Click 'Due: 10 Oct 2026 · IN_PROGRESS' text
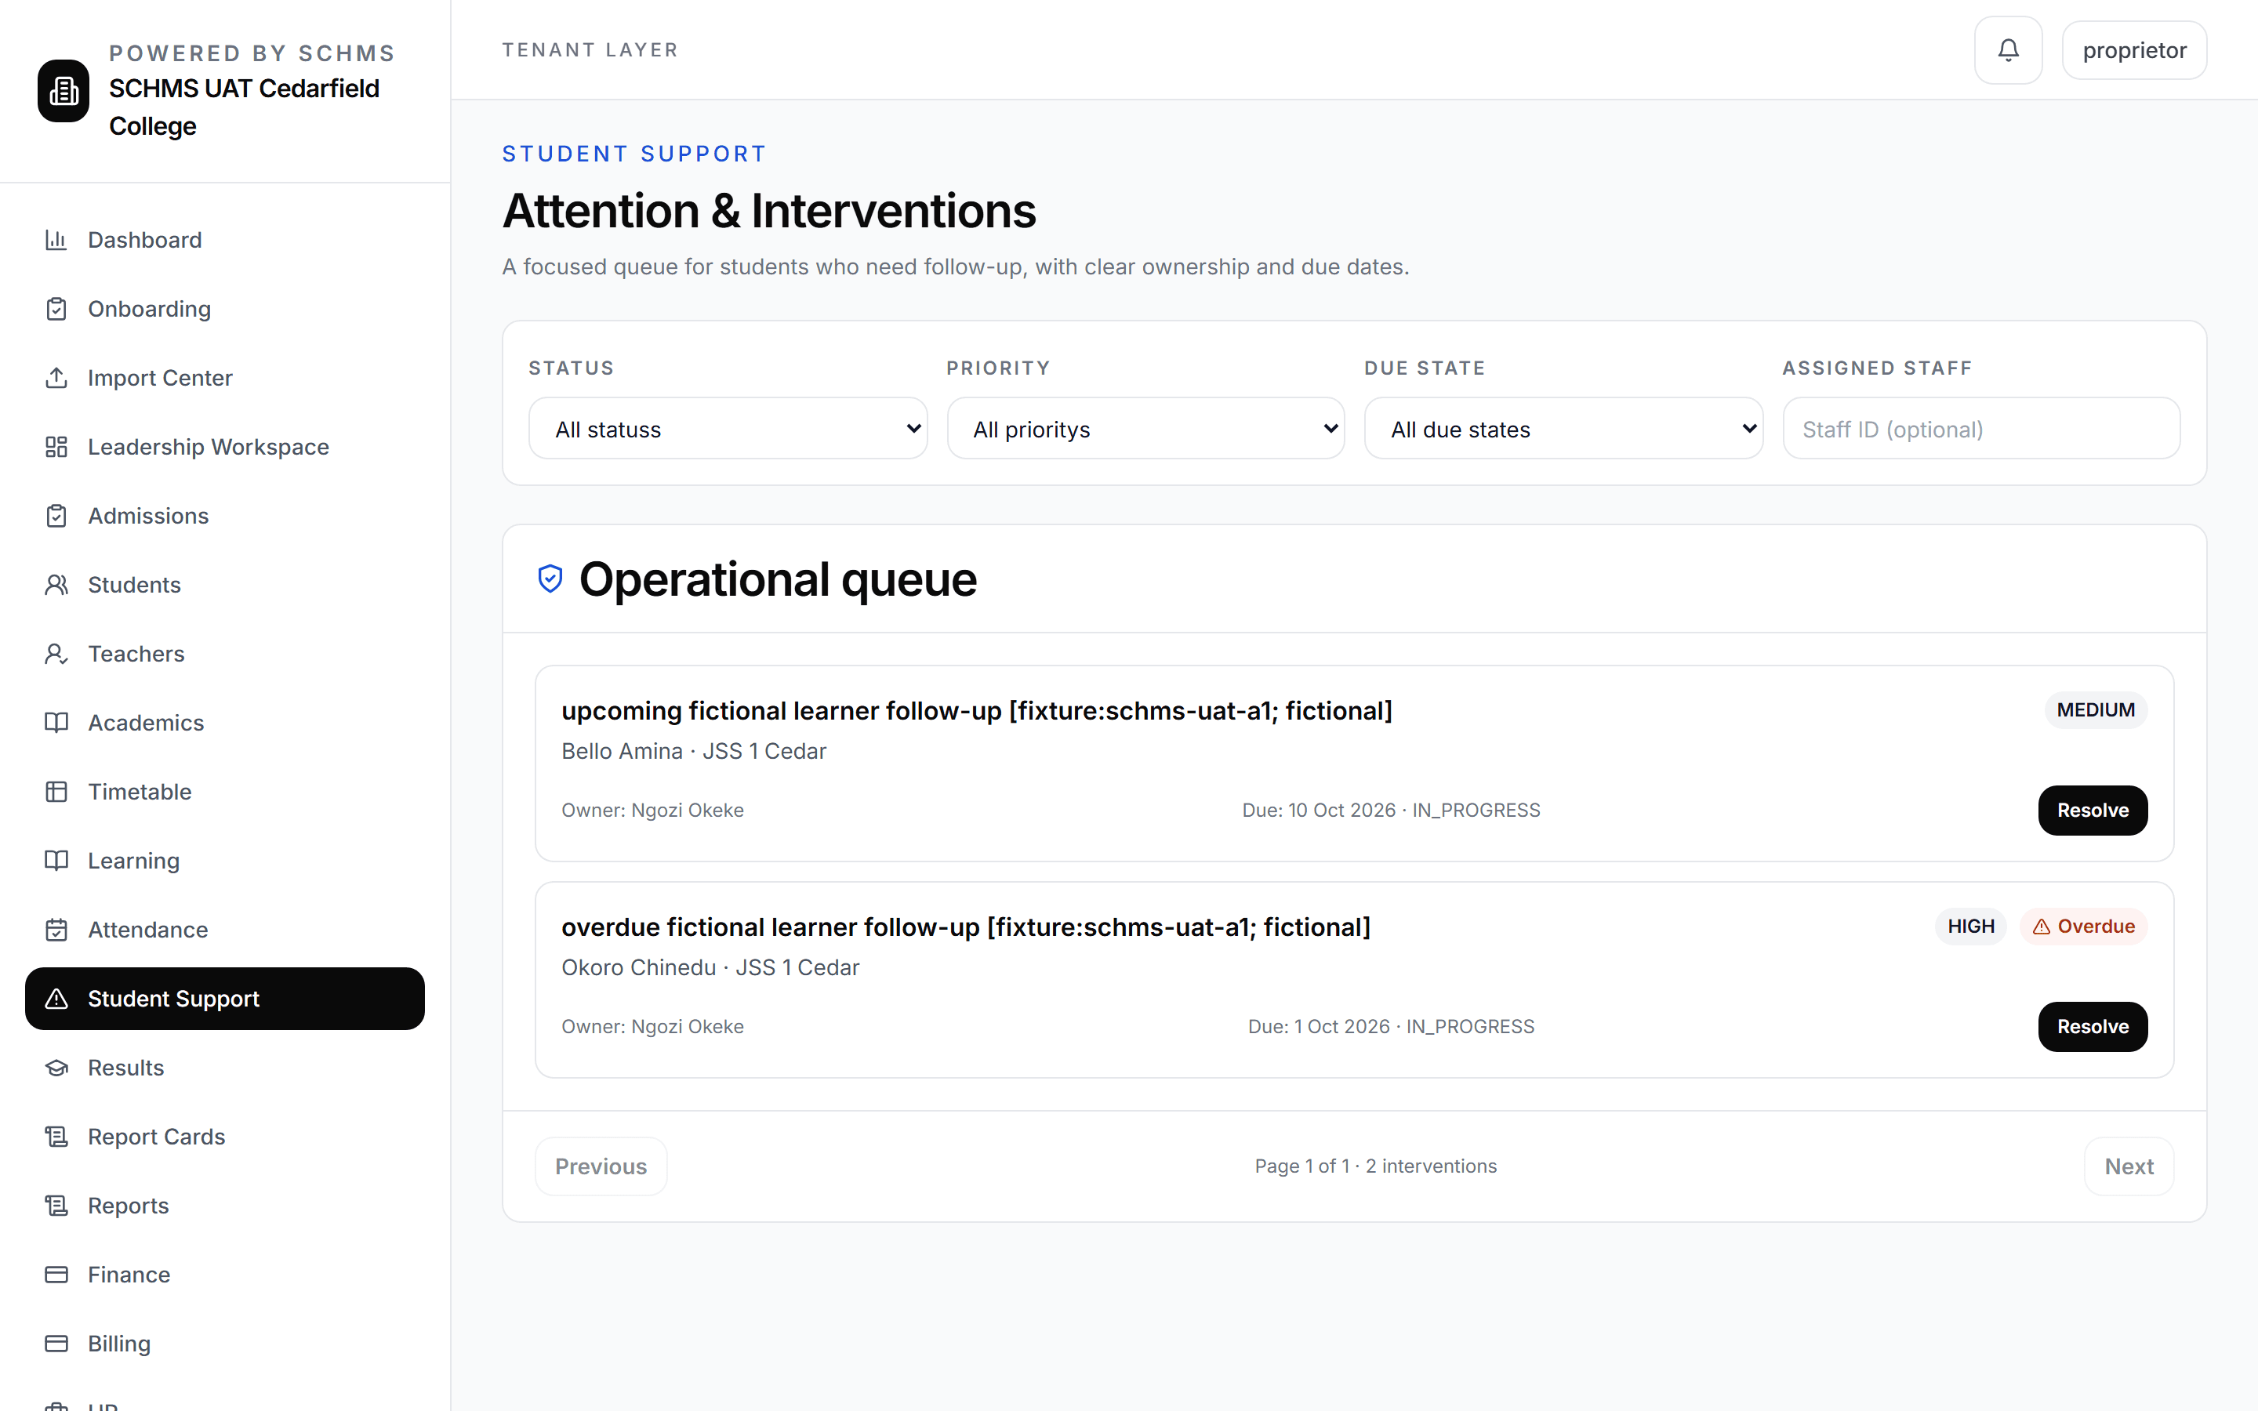 [x=1390, y=810]
